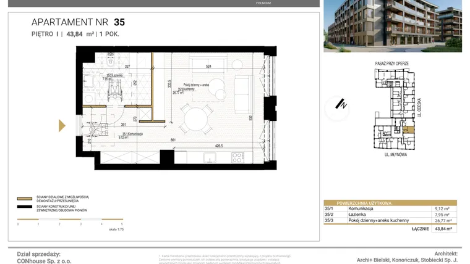Click the '524' dimension in living room
This screenshot has height=264, width=470.
pos(208,67)
